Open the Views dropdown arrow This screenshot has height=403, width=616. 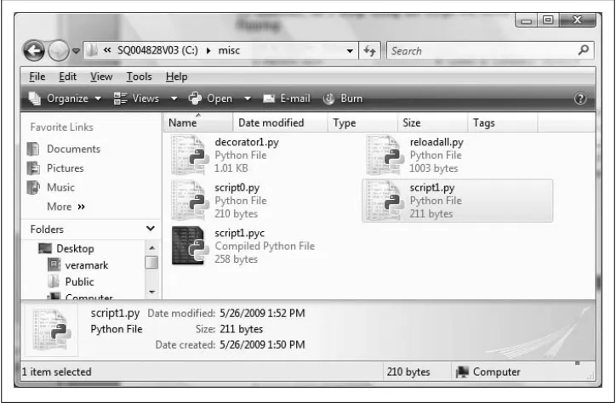(x=174, y=99)
